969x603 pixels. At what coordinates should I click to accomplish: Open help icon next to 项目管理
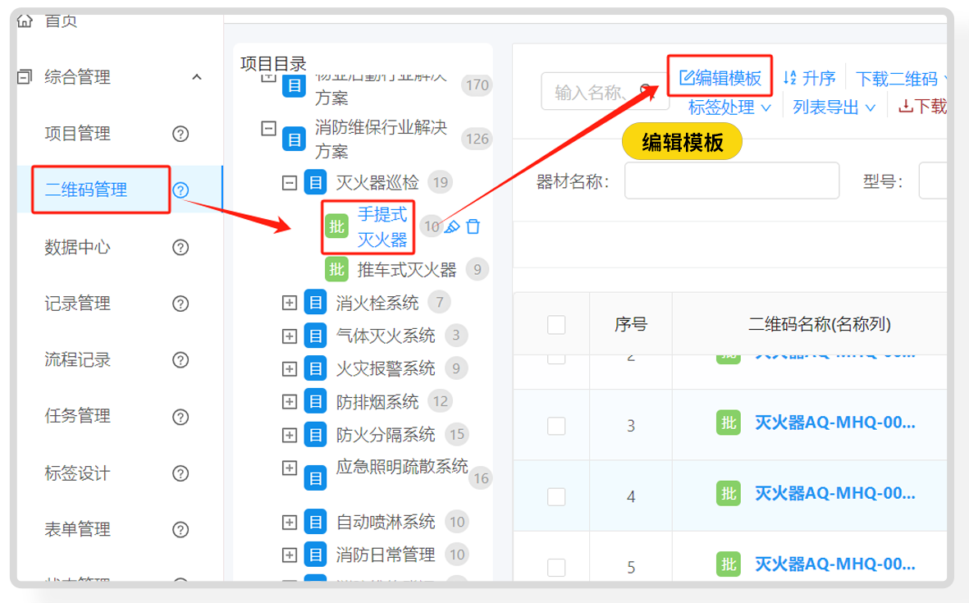tap(181, 134)
